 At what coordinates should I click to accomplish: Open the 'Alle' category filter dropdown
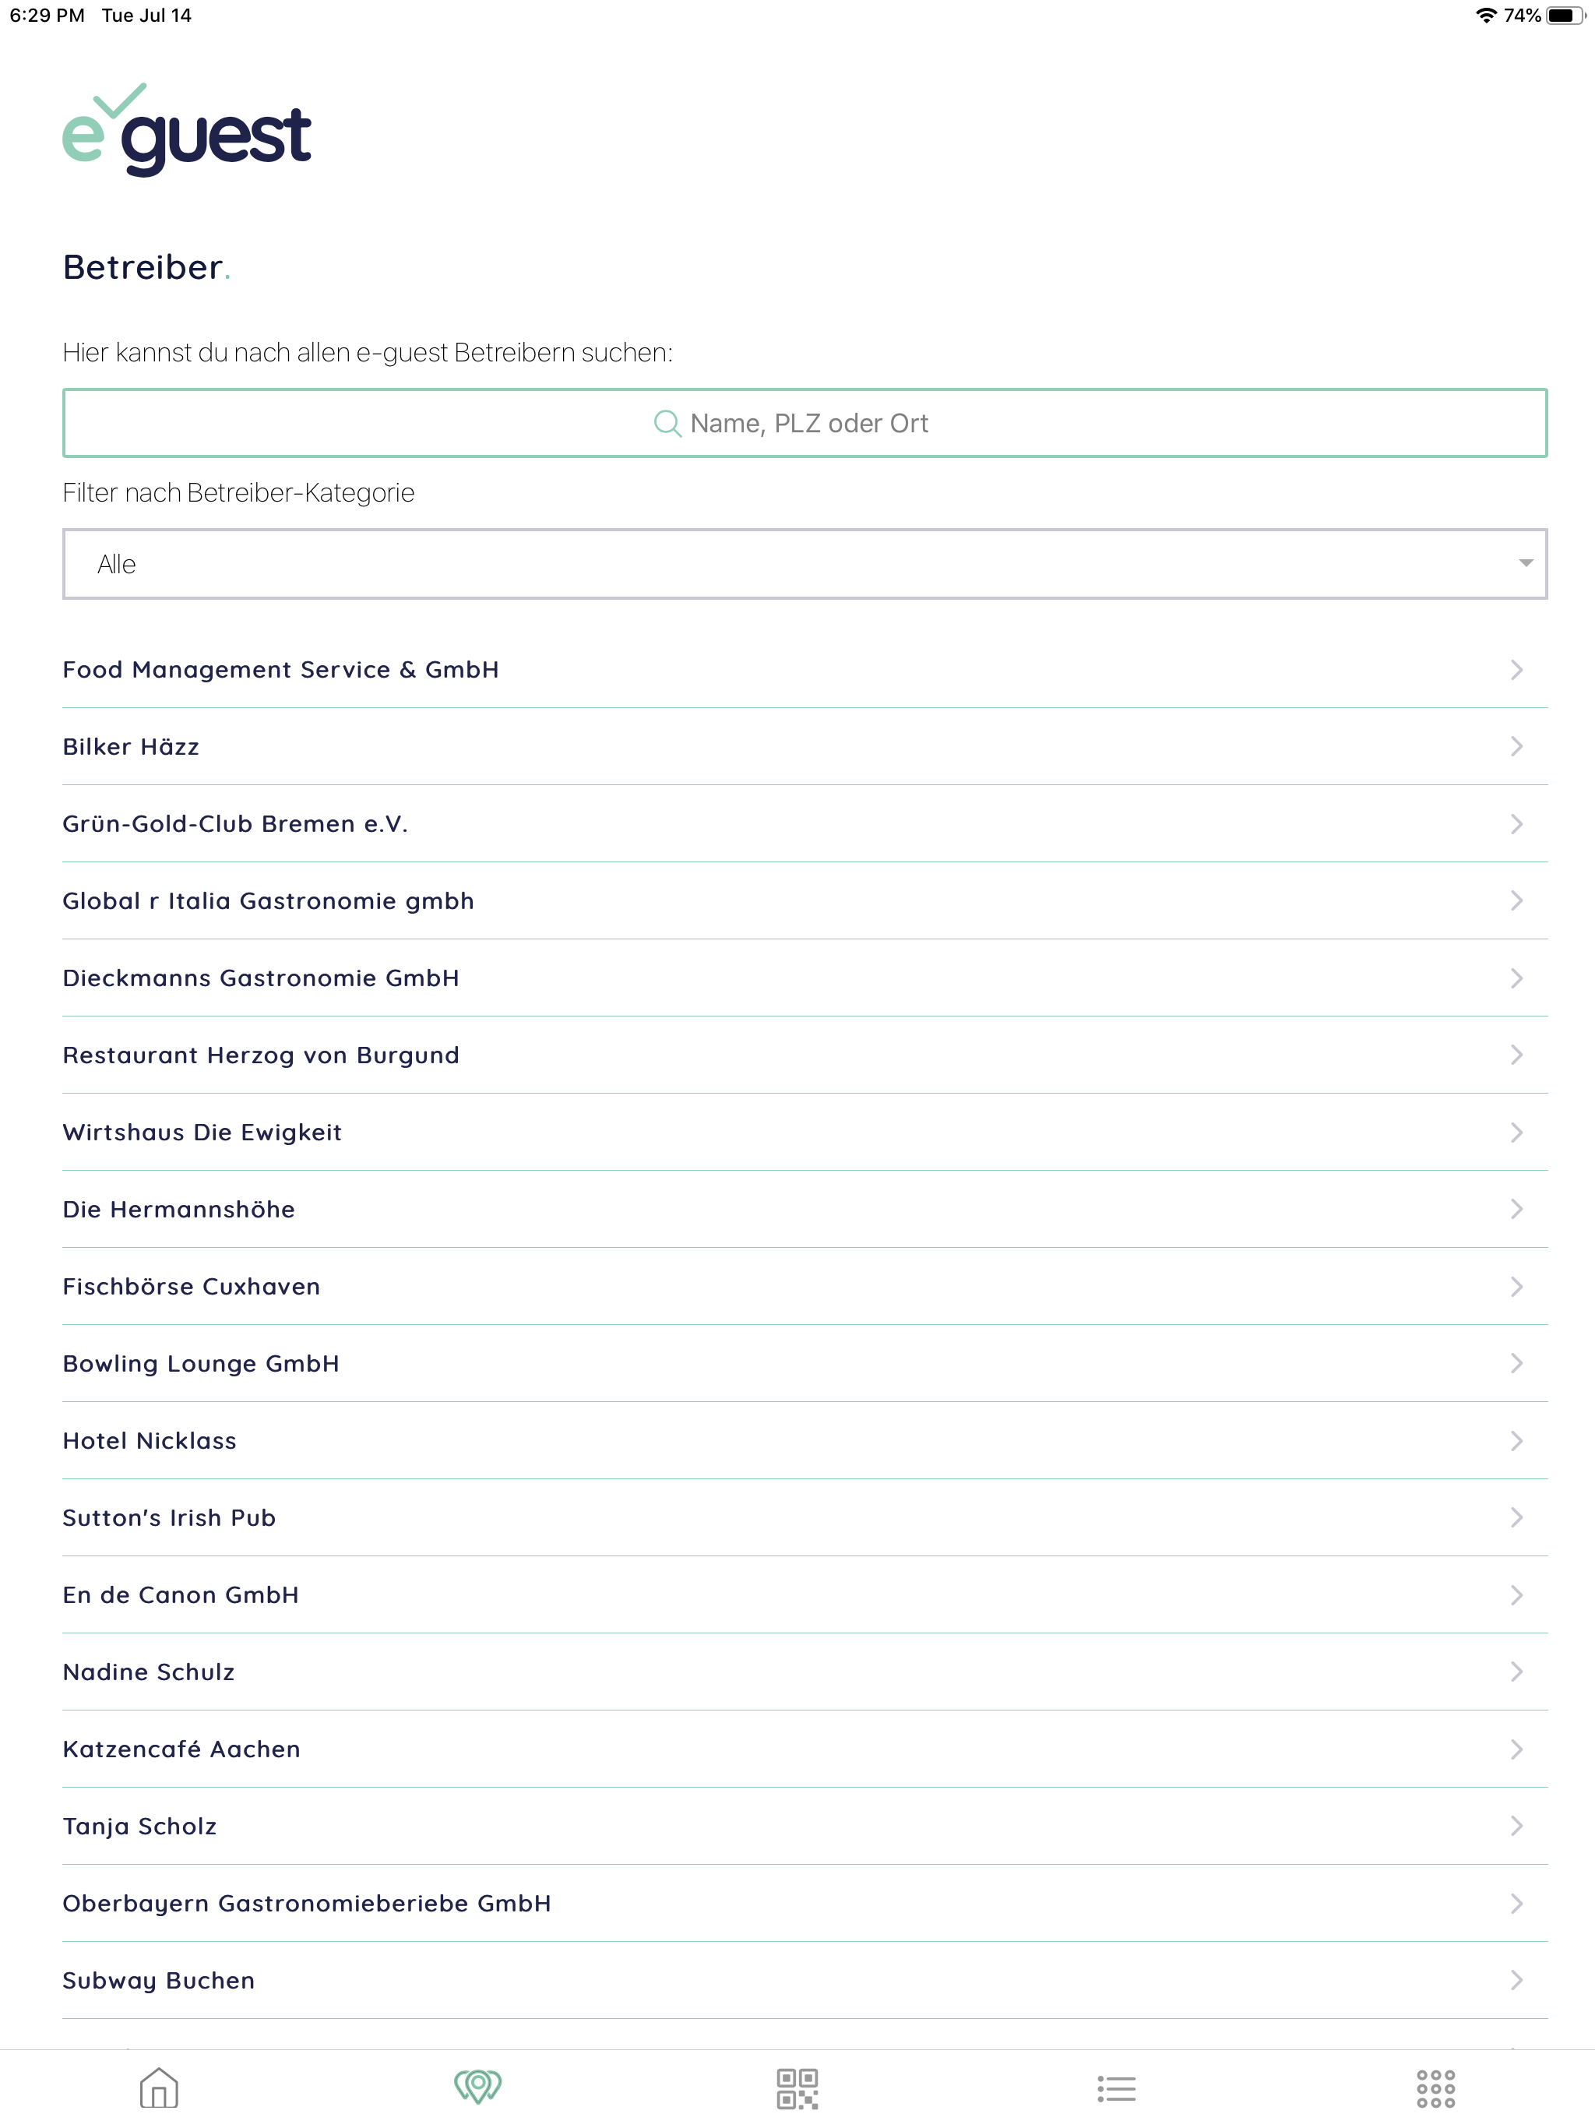tap(805, 564)
